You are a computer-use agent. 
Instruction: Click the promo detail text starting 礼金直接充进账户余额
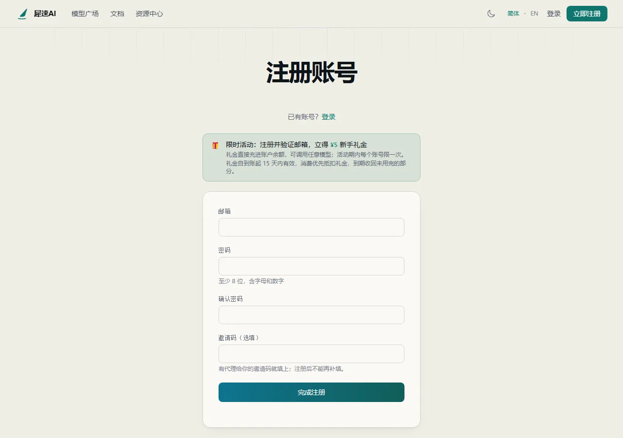(x=316, y=163)
